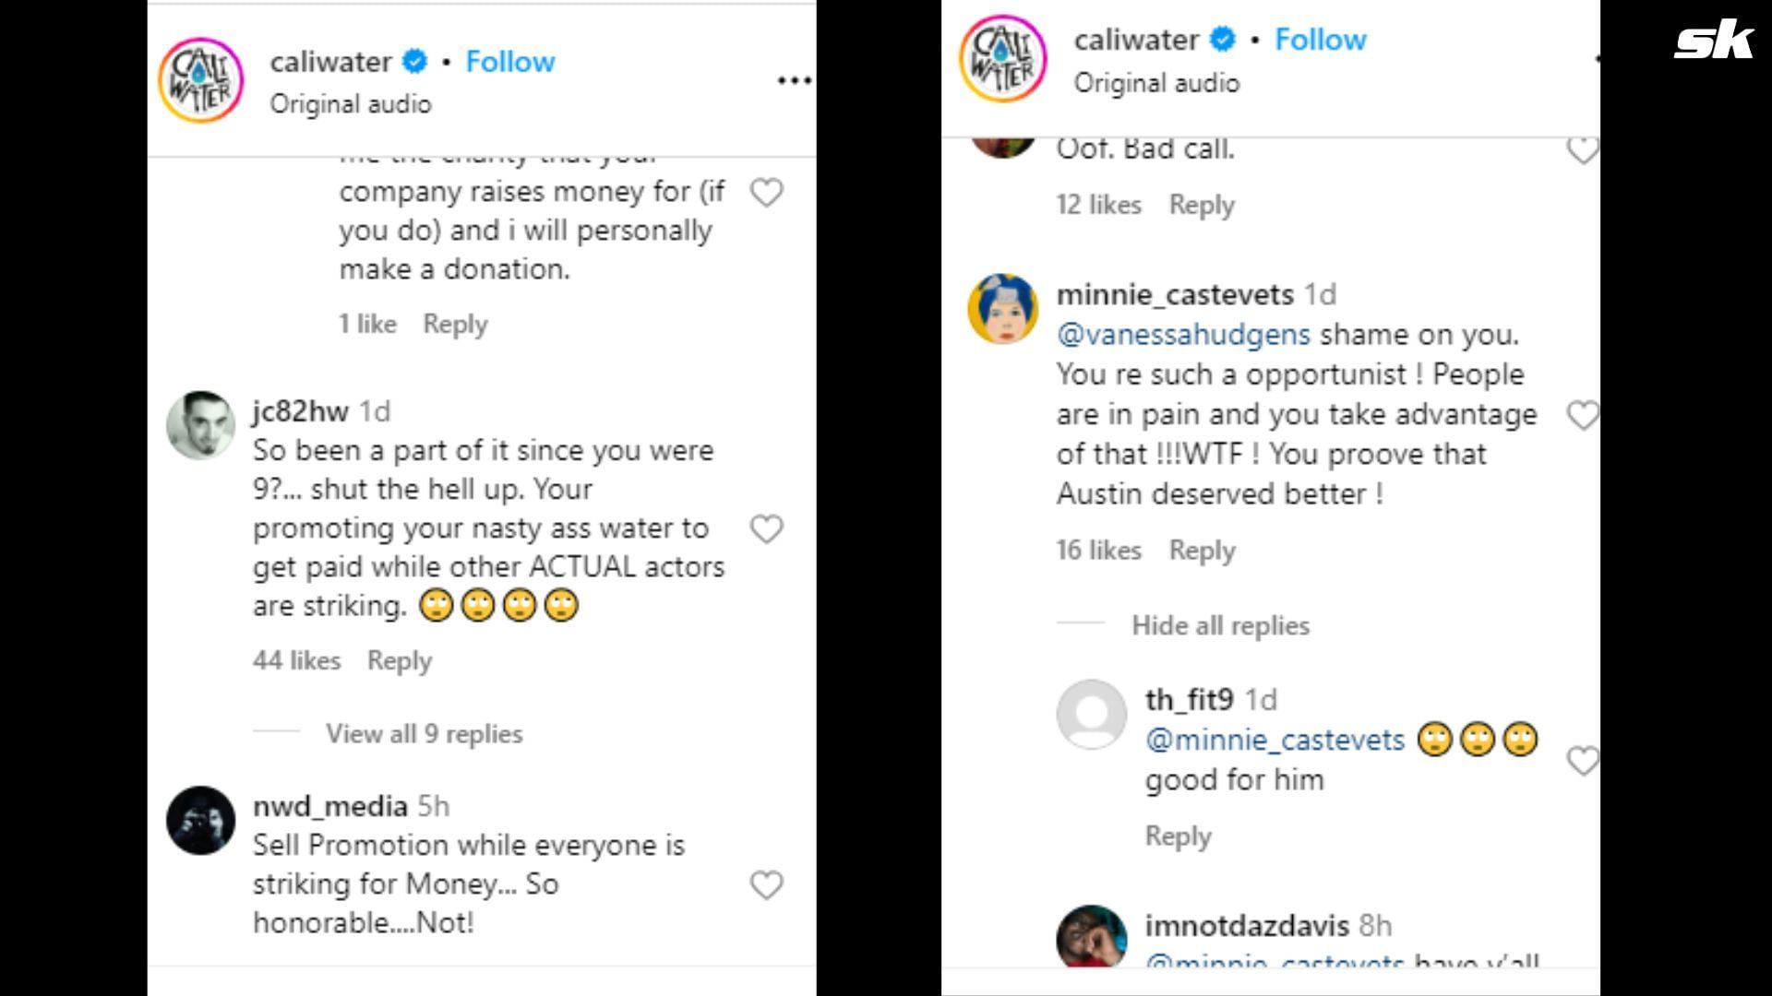Click Follow beside caliwater in left panel
This screenshot has height=996, width=1772.
coord(509,62)
